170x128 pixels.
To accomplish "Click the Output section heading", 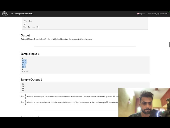I will point(25,35).
